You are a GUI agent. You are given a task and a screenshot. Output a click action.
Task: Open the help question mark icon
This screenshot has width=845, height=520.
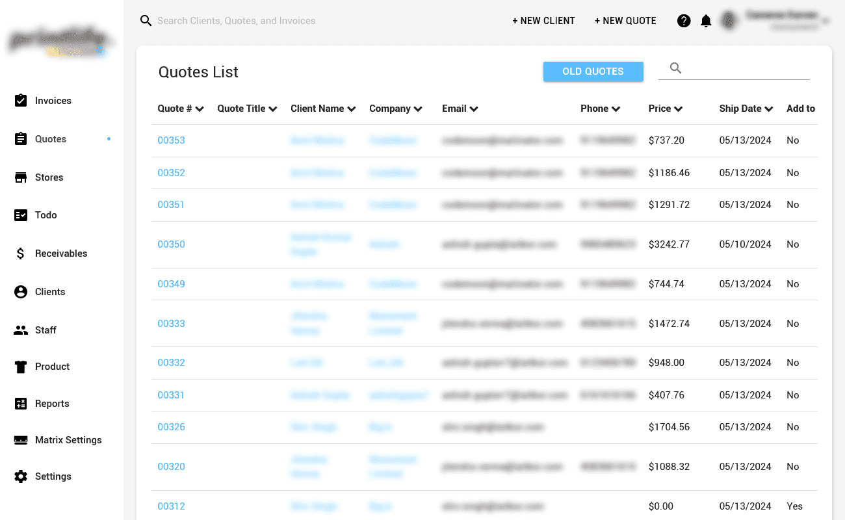(x=684, y=21)
